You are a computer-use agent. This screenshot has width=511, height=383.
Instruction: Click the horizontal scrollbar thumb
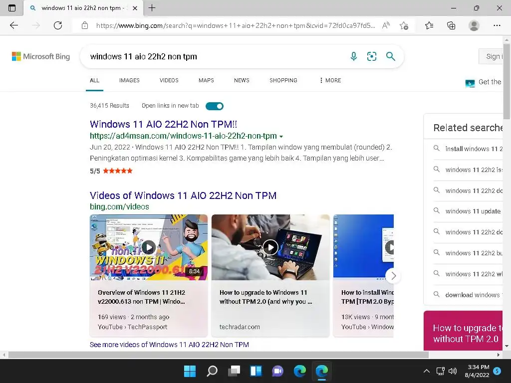219,355
